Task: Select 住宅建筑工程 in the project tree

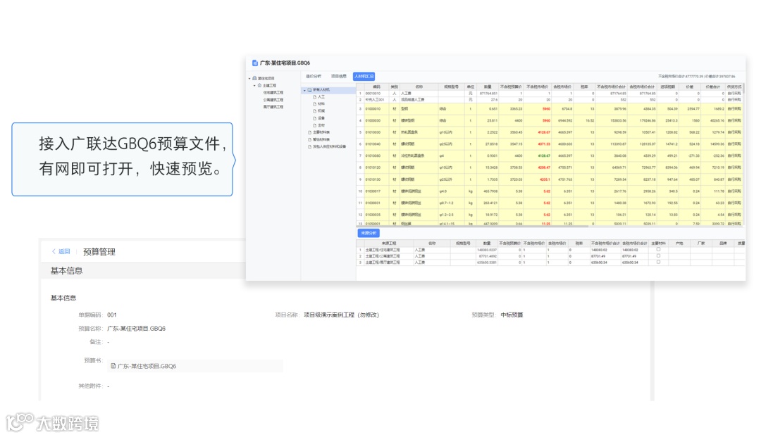Action: pos(273,92)
